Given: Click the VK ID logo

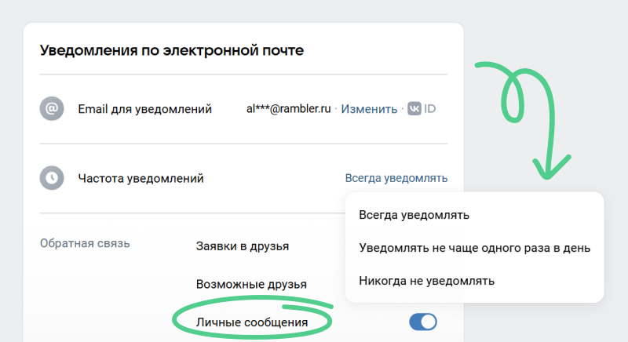Looking at the screenshot, I should (414, 109).
